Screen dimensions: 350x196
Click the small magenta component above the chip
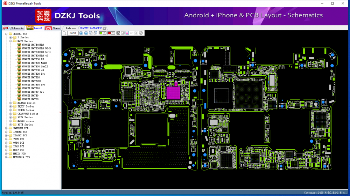click(x=176, y=84)
